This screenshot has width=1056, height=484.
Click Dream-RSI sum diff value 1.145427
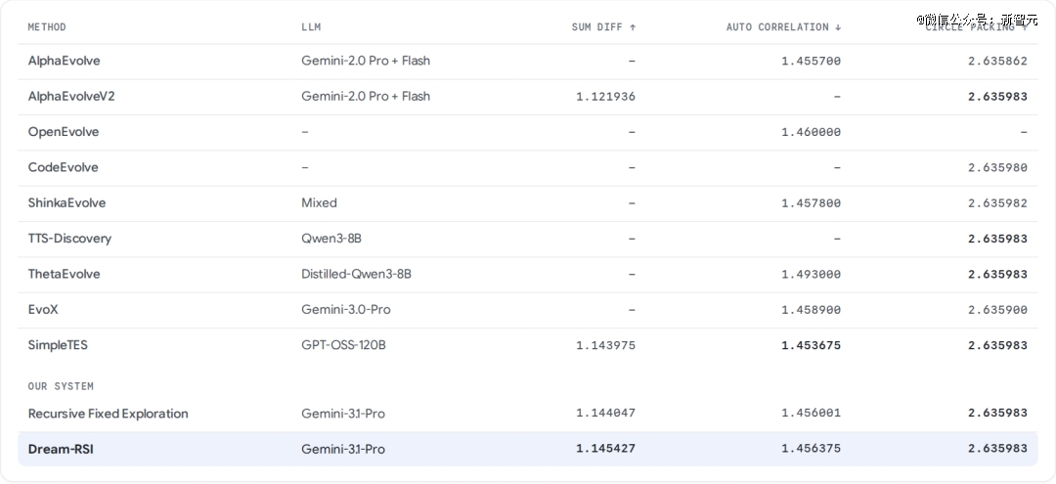(x=605, y=449)
